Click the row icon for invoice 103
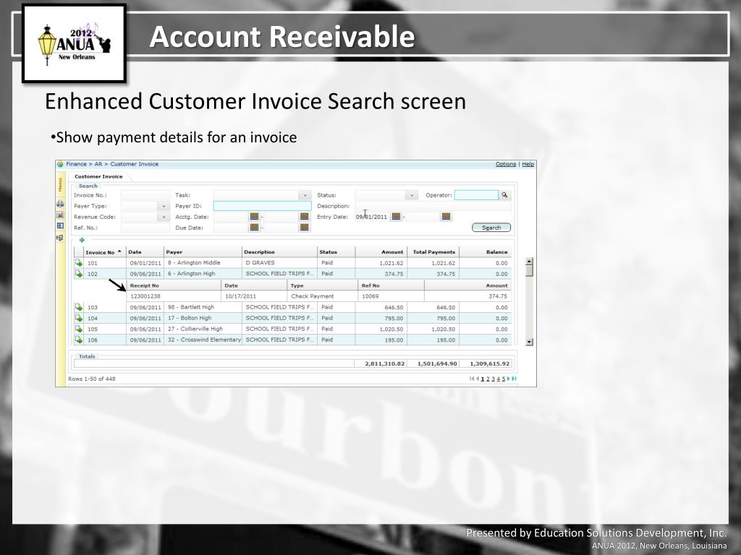Screen dimensions: 741x555 click(79, 307)
